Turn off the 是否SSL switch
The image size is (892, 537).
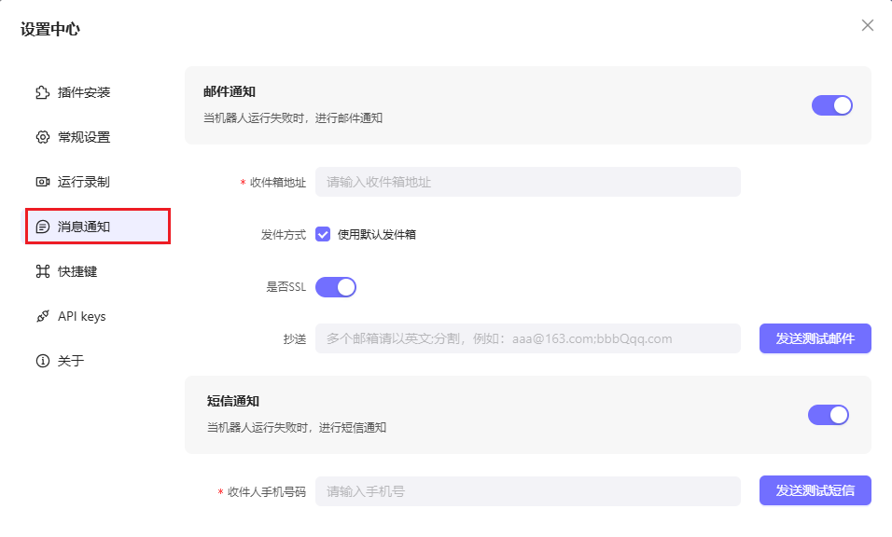tap(336, 286)
